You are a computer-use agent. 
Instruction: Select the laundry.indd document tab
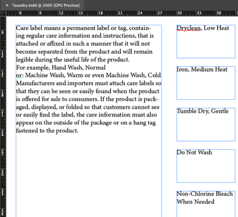(x=43, y=5)
